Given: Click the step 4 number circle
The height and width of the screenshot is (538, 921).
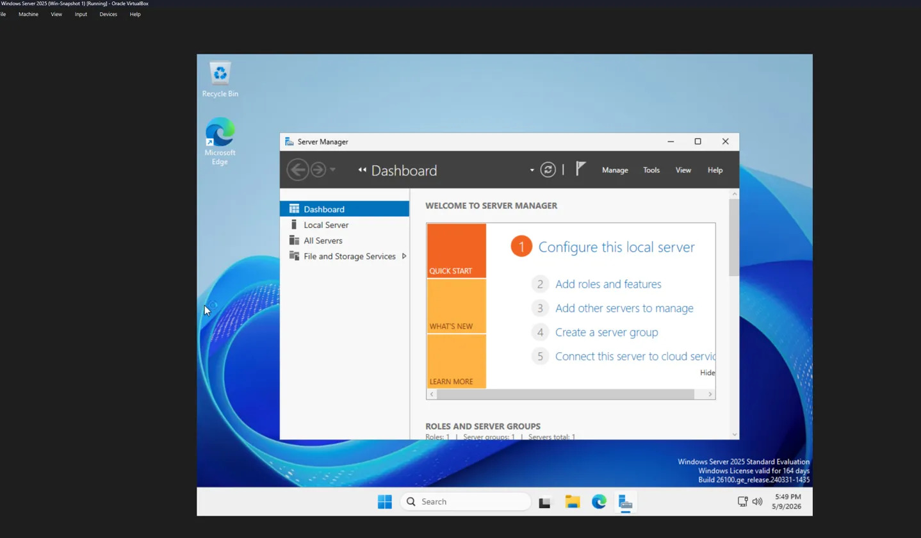Looking at the screenshot, I should tap(540, 332).
